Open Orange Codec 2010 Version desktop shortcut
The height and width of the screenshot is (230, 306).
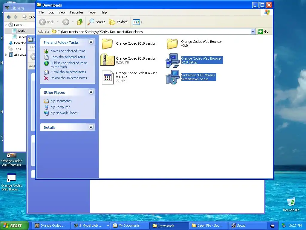pos(12,160)
